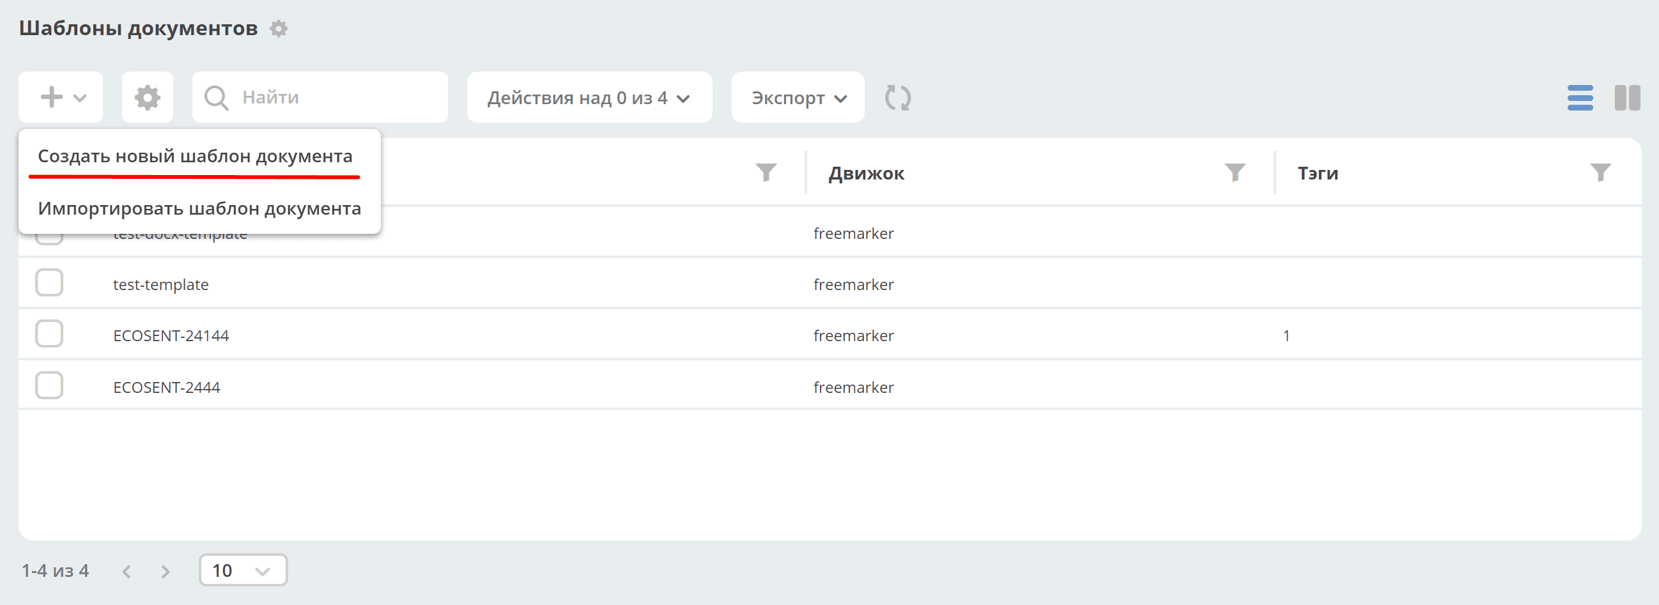Open filter on the Тэги column
The image size is (1659, 605).
1600,172
